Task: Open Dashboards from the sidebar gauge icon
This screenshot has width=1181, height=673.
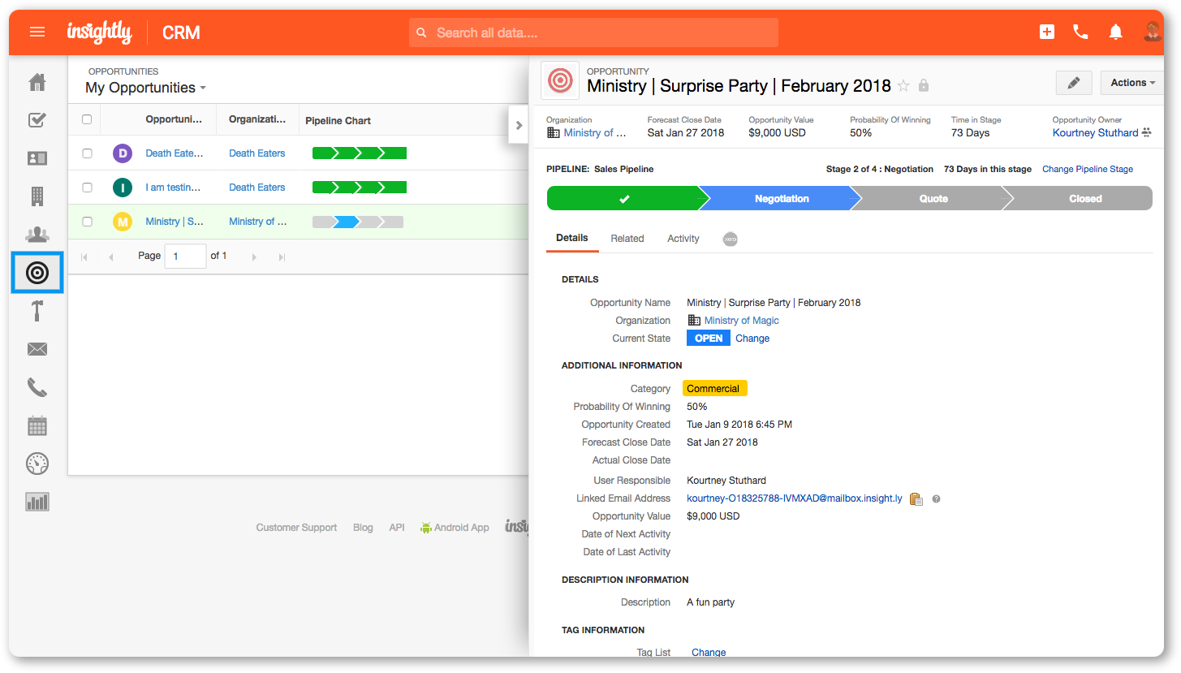Action: [37, 464]
